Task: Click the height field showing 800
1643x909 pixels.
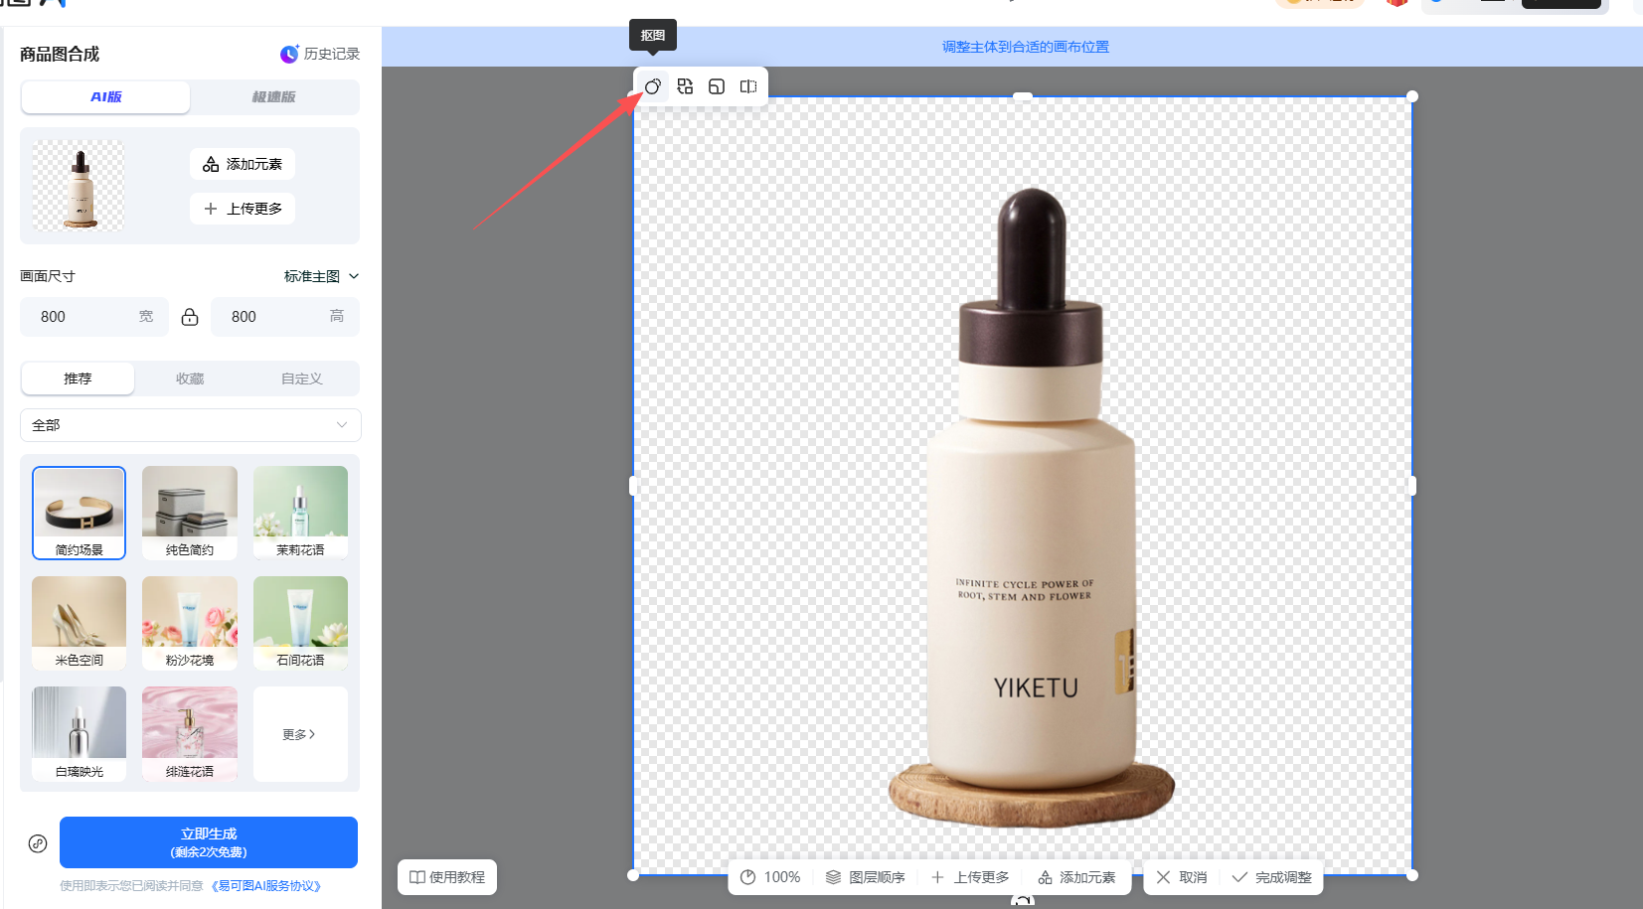Action: pos(285,317)
